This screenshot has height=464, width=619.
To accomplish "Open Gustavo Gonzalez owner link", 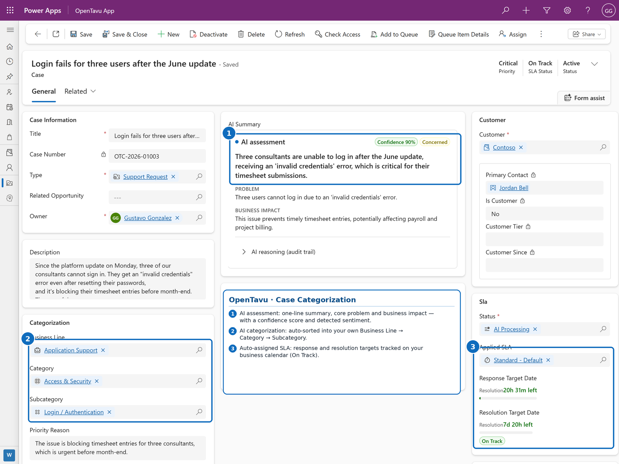I will tap(148, 218).
